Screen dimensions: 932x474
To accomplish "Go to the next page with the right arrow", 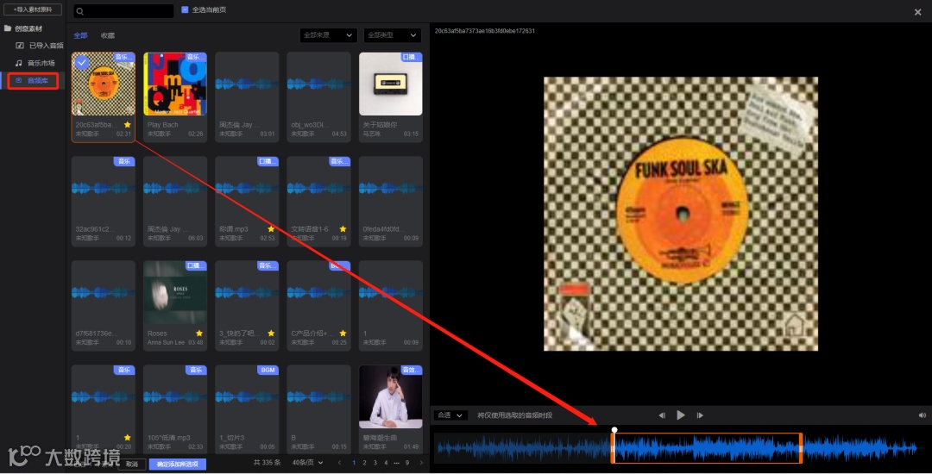I will point(421,463).
